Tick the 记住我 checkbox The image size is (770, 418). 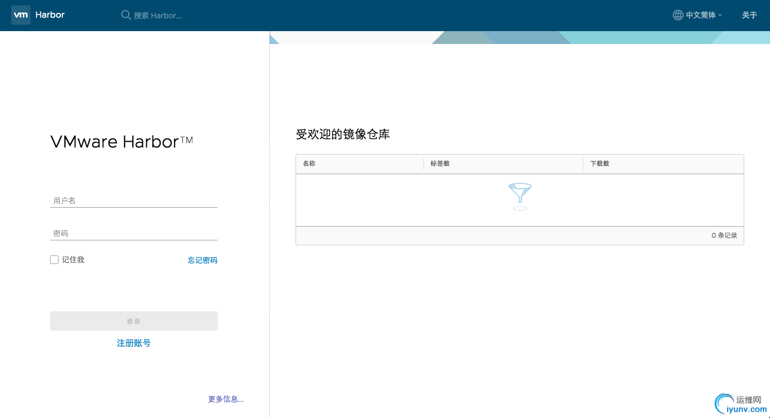point(54,260)
